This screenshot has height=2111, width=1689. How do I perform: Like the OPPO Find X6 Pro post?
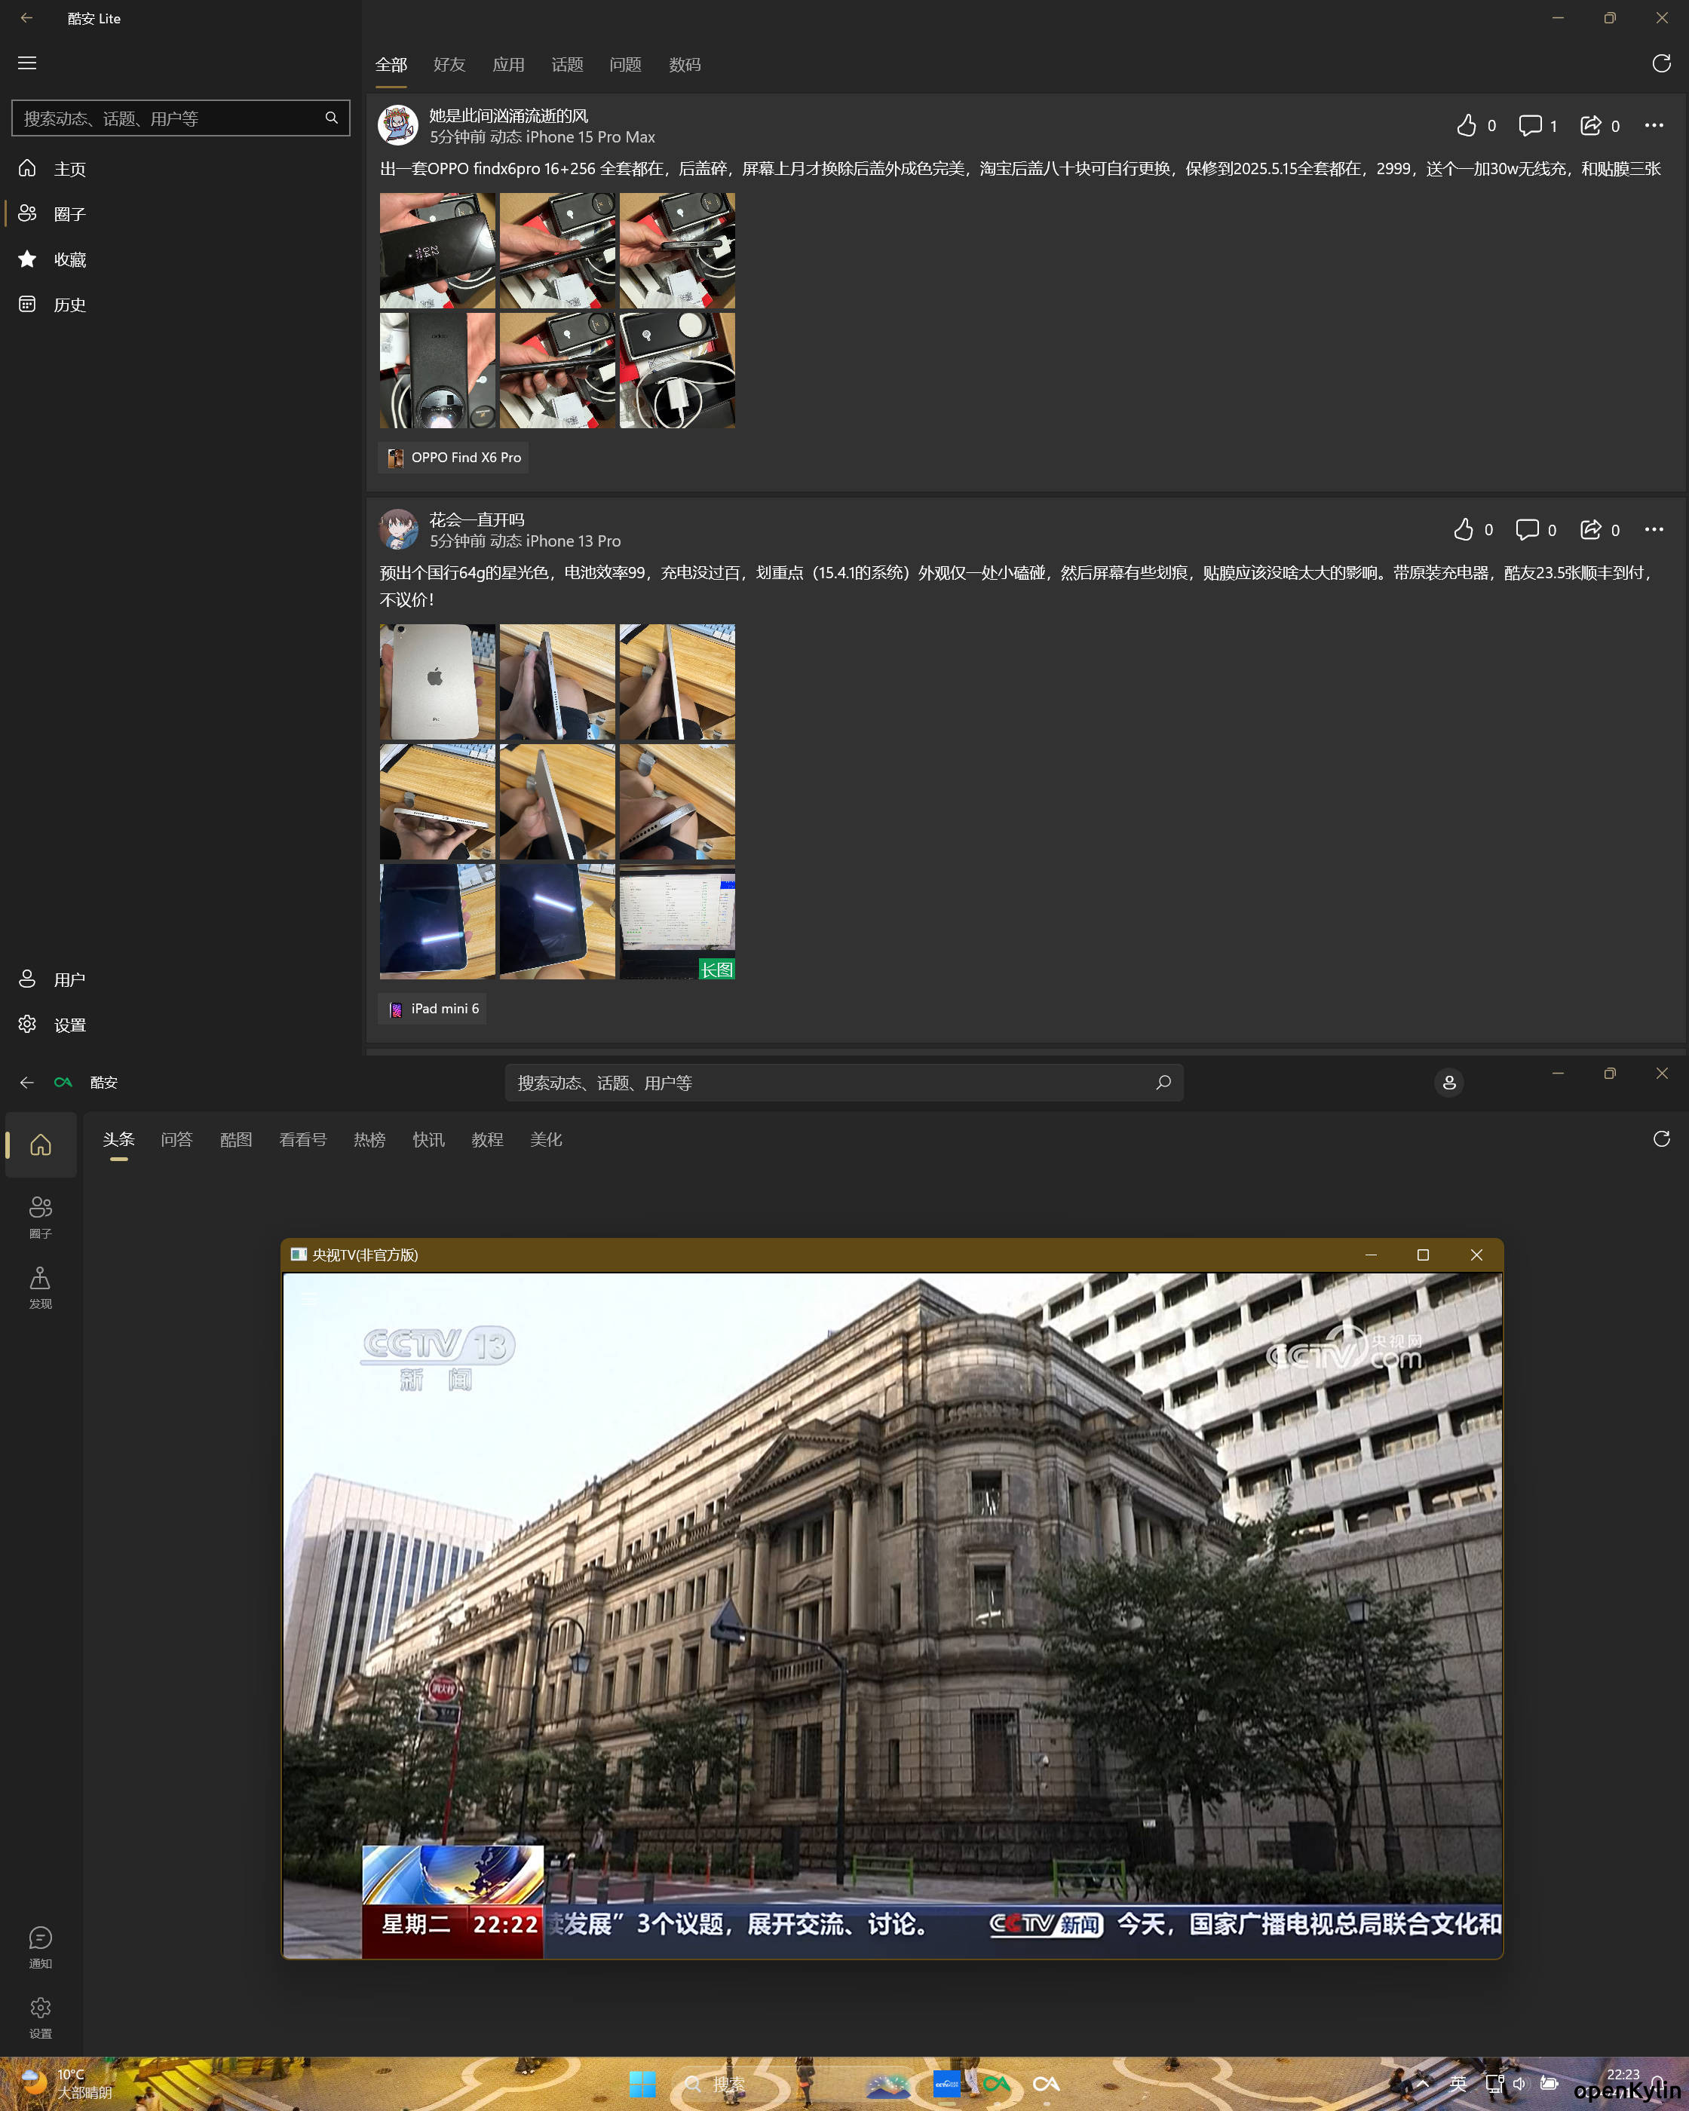pyautogui.click(x=1466, y=125)
